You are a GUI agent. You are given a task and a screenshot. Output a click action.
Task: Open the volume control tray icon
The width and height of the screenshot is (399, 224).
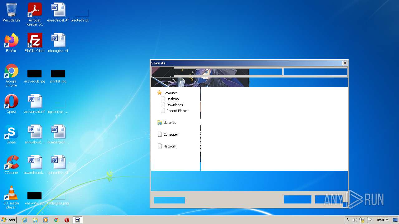pyautogui.click(x=354, y=220)
